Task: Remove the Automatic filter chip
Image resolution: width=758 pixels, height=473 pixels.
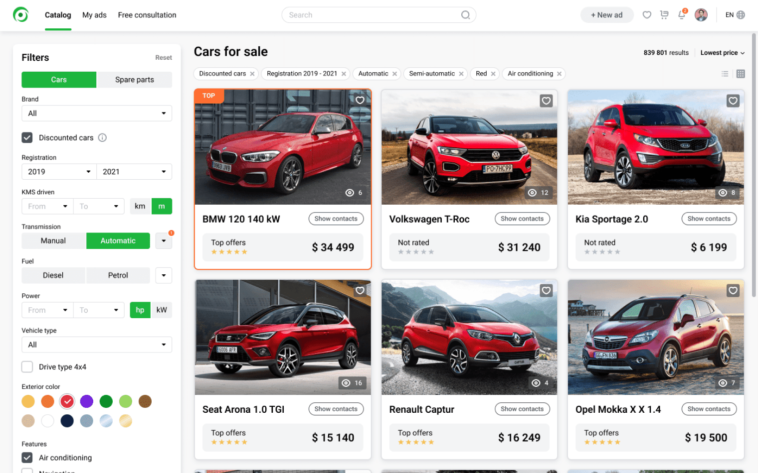Action: [x=394, y=74]
